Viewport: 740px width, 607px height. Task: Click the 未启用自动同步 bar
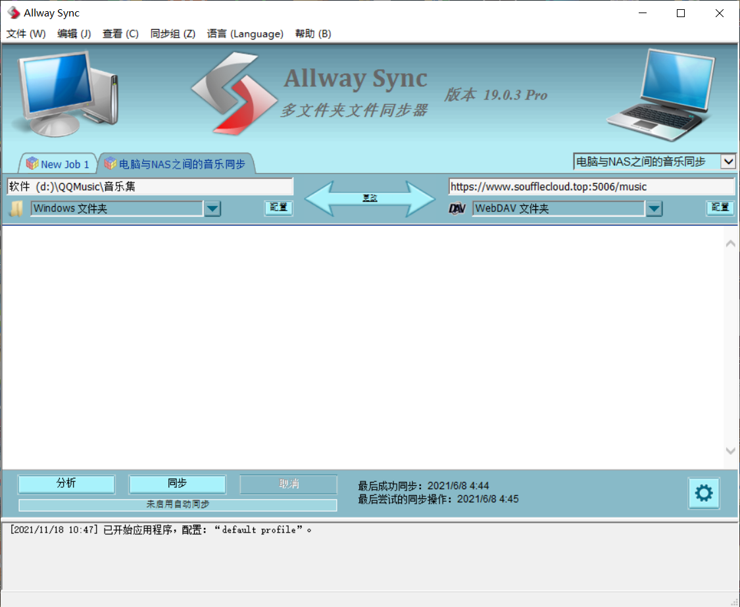tap(178, 504)
